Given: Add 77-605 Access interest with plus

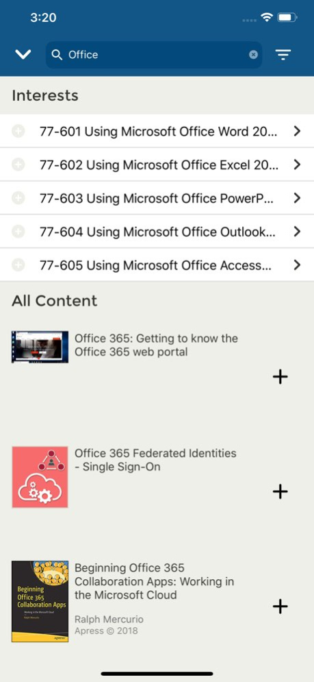Looking at the screenshot, I should point(18,265).
